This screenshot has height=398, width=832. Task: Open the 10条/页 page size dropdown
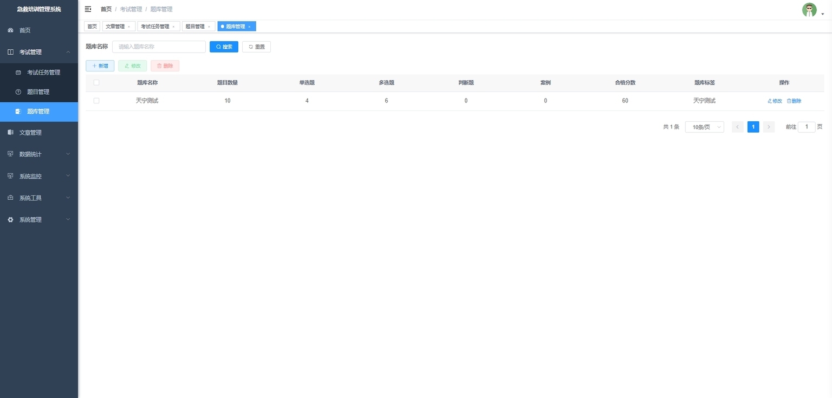(x=704, y=127)
